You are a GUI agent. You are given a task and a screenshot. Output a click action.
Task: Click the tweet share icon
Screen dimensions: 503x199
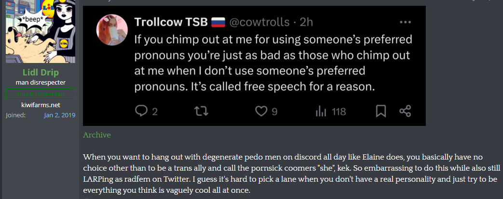(405, 112)
